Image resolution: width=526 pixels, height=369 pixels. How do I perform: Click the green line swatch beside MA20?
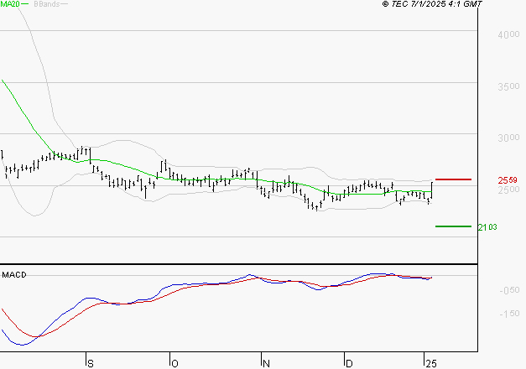click(x=24, y=4)
